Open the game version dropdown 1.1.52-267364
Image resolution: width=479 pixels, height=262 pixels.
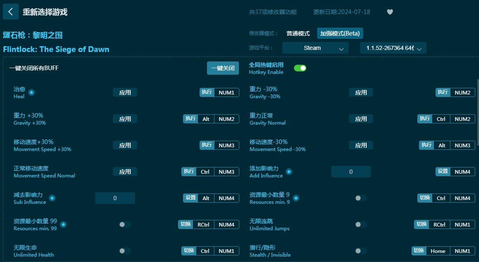click(393, 48)
